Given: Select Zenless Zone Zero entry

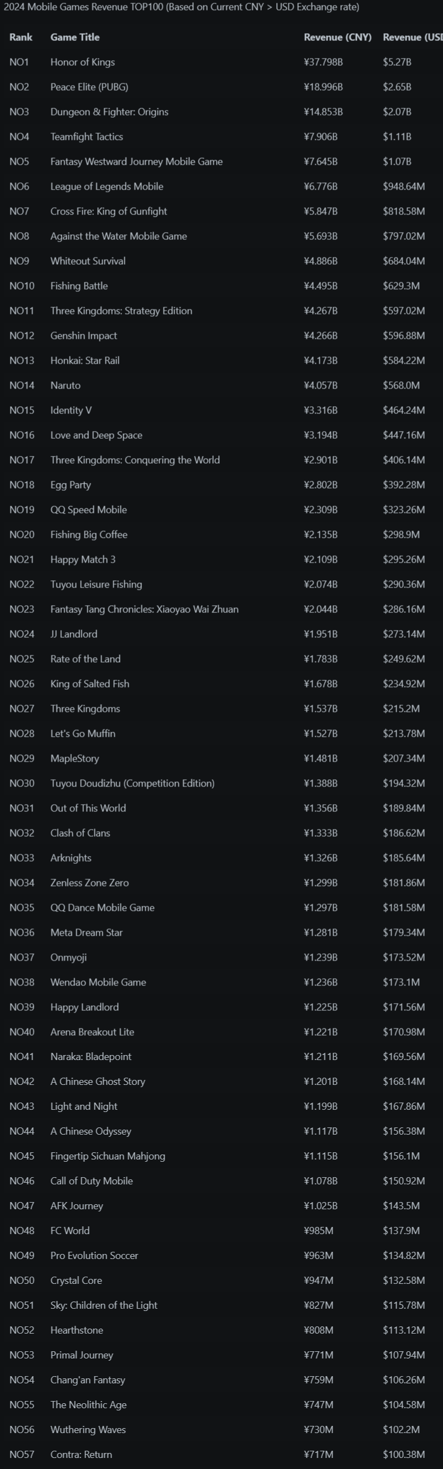Looking at the screenshot, I should [x=89, y=883].
